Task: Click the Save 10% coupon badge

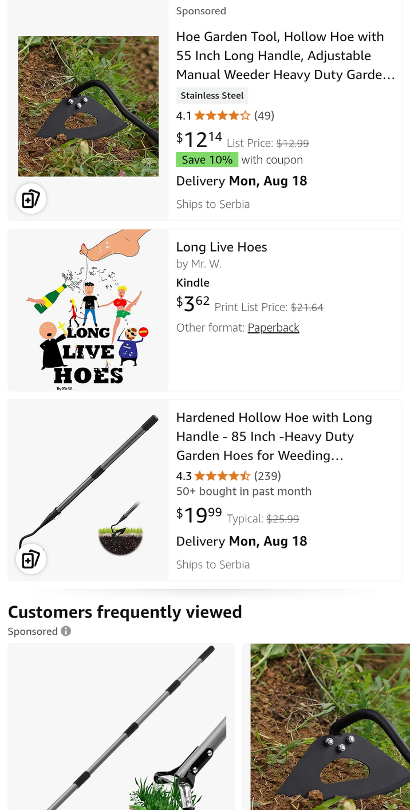Action: (207, 159)
